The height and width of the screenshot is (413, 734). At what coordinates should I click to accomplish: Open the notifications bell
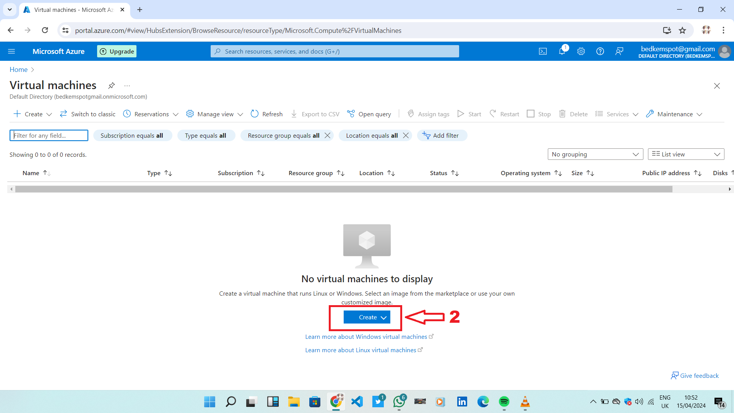[x=562, y=51]
